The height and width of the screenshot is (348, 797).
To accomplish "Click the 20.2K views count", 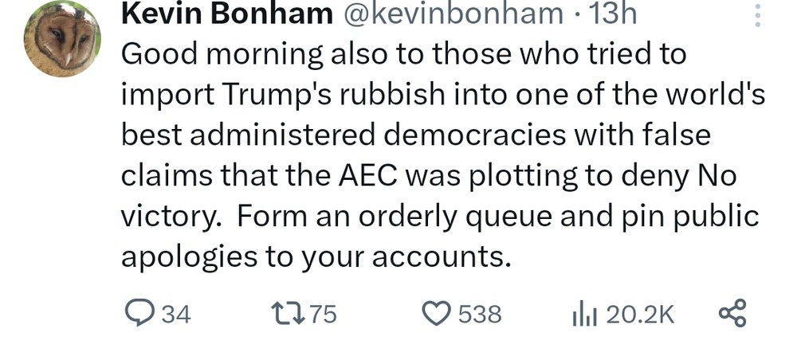I will [640, 315].
